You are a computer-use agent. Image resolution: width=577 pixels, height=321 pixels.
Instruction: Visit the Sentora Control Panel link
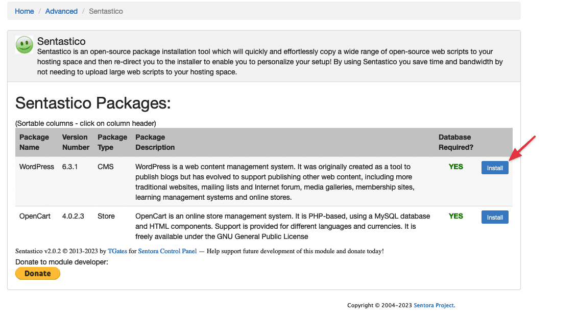pos(167,251)
